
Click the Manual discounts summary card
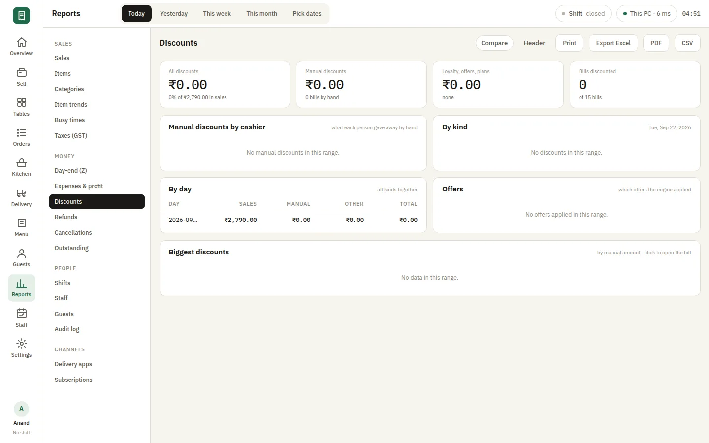361,84
